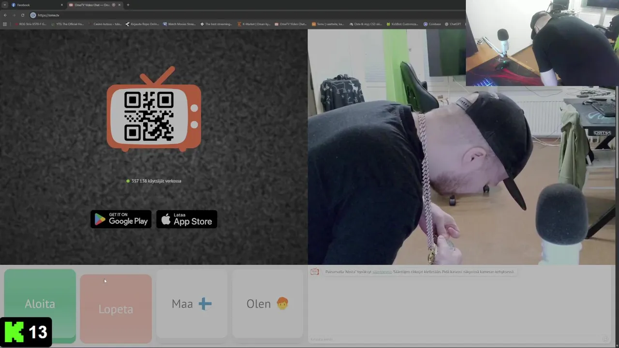Go back with browser back arrow
Screen dimensions: 619x348
pos(5,15)
